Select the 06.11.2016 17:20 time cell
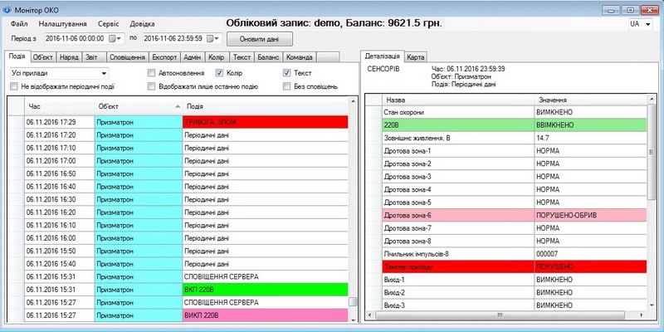Image resolution: width=664 pixels, height=332 pixels. [x=60, y=135]
